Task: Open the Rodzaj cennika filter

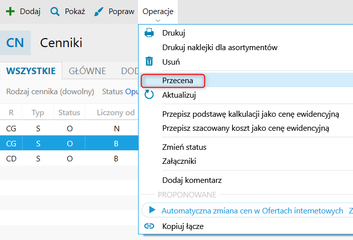Action: [50, 92]
